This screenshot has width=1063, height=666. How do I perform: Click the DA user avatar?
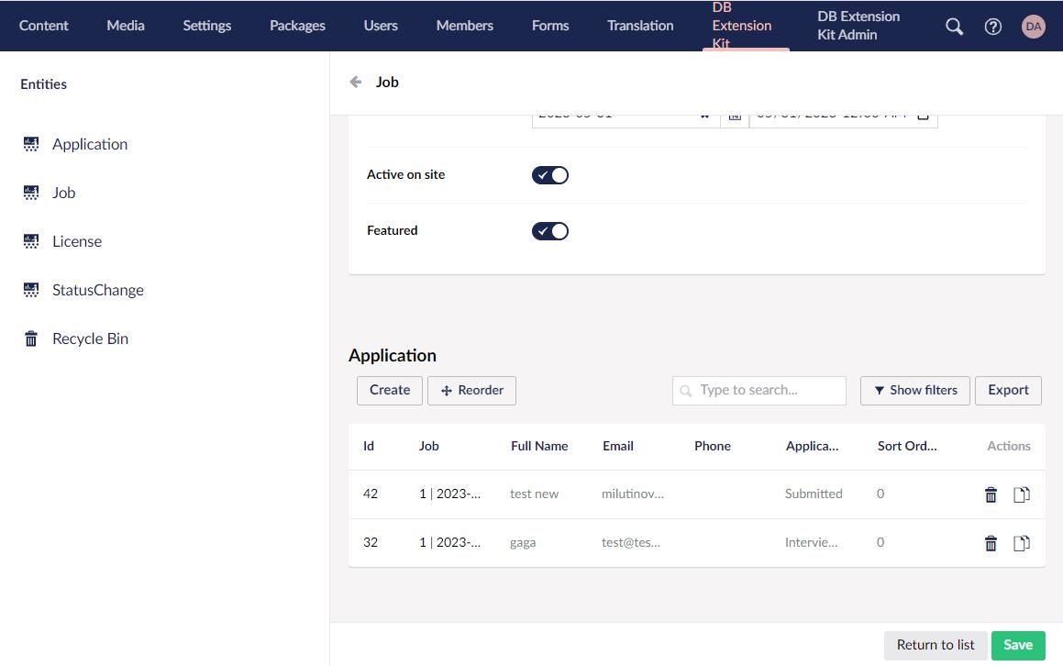point(1033,27)
